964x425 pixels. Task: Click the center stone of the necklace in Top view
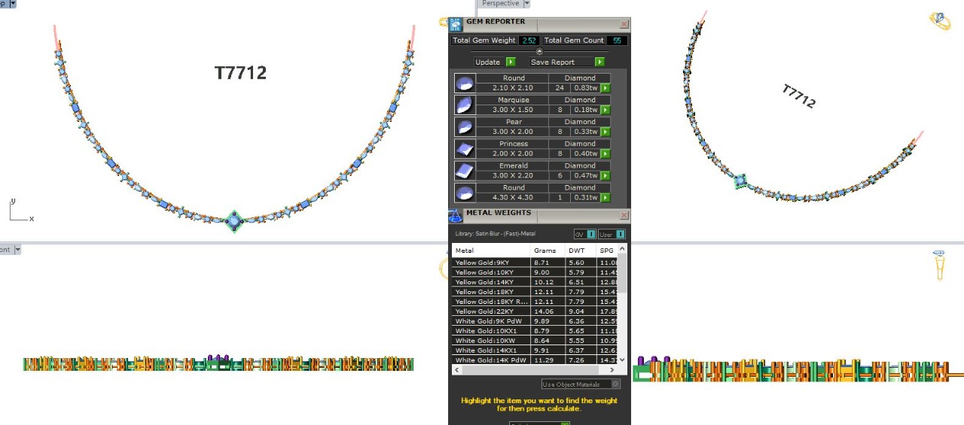234,221
